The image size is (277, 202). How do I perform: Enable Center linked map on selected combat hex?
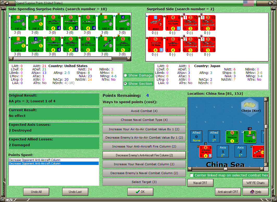[192, 175]
